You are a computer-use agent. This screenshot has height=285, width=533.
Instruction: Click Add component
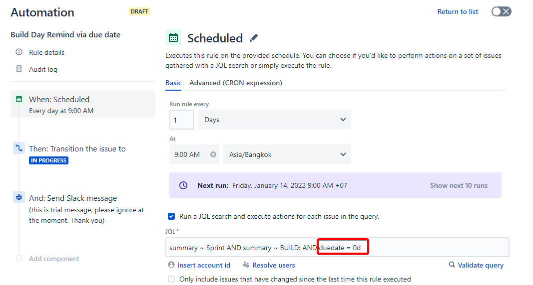[54, 259]
